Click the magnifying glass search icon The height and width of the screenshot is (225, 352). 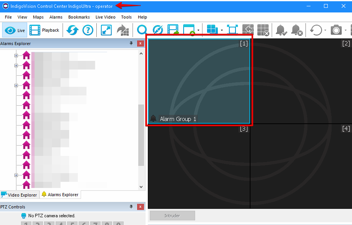(142, 30)
